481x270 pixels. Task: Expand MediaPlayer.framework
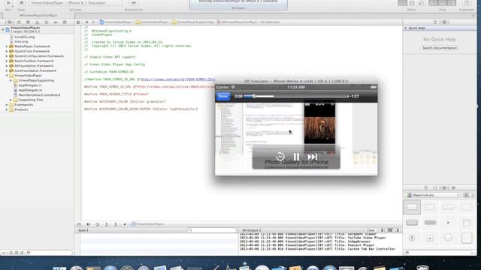coord(7,46)
